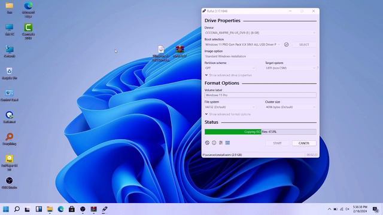
Task: Select the Windows 11 ISO file on desktop
Action: point(161,53)
